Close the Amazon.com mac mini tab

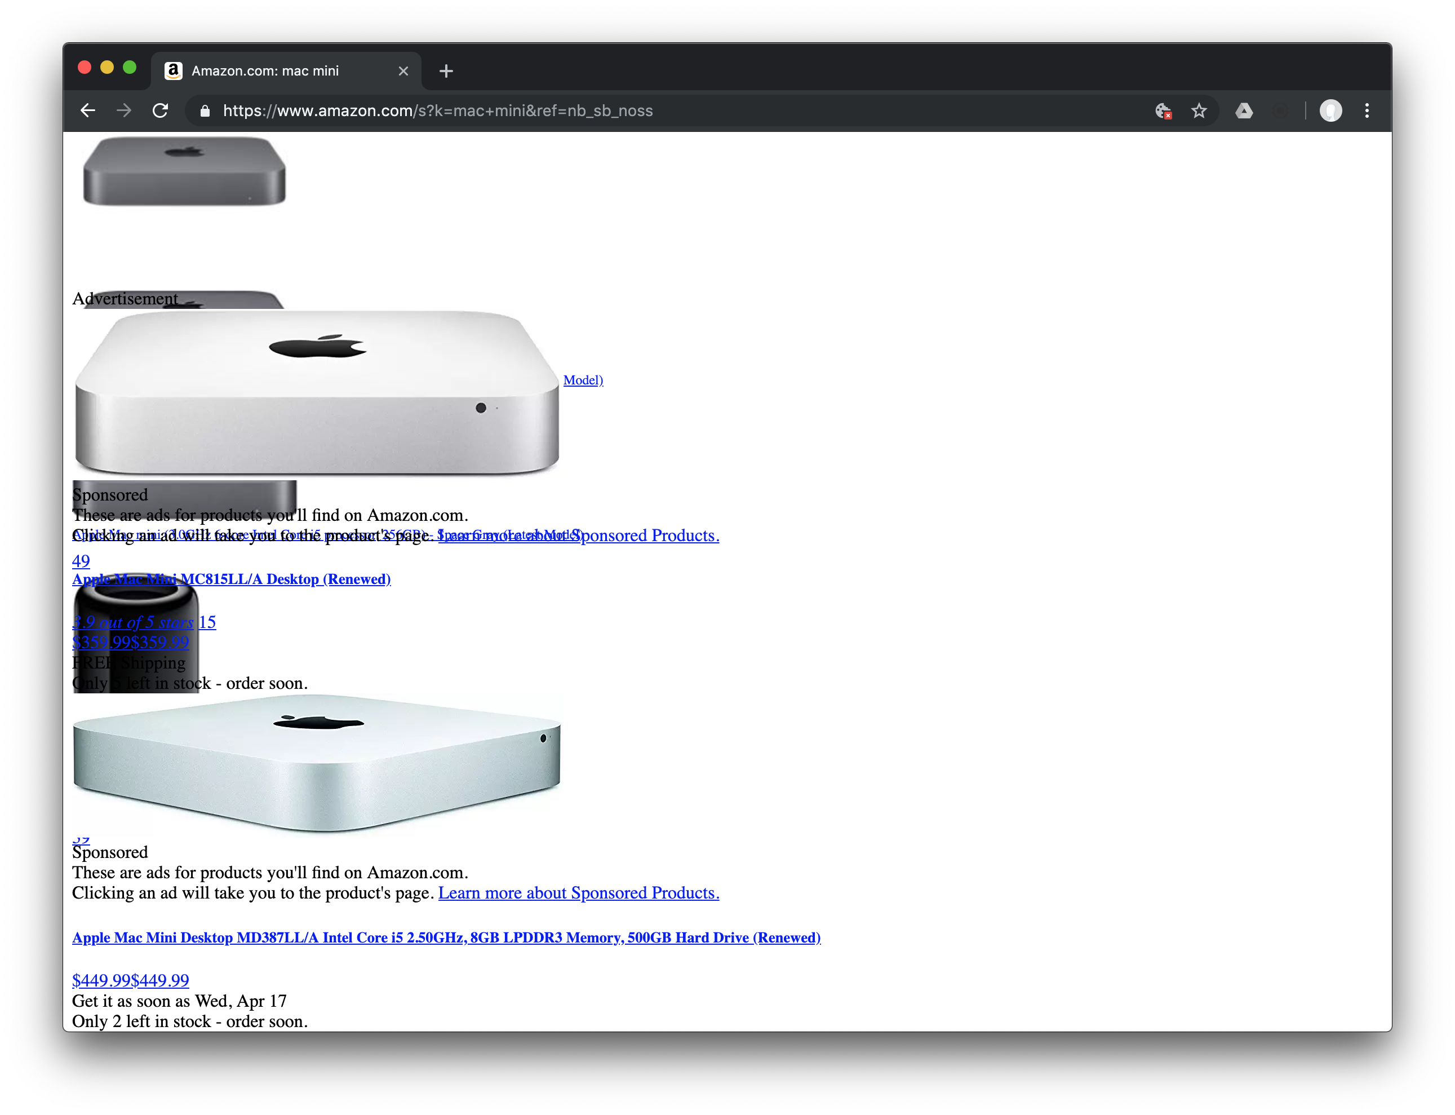(x=403, y=71)
